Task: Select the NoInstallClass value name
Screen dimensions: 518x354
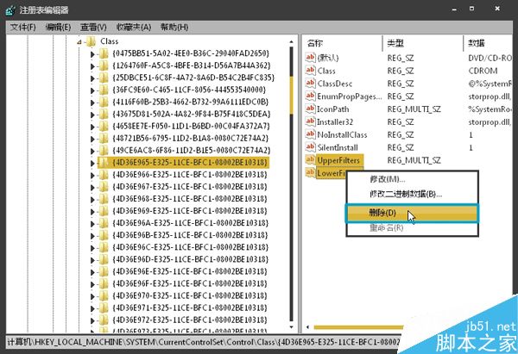Action: point(342,135)
